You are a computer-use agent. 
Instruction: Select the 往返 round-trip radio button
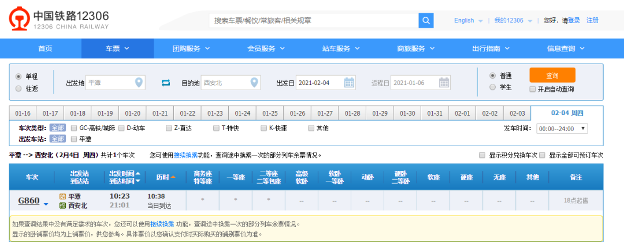tap(18, 89)
